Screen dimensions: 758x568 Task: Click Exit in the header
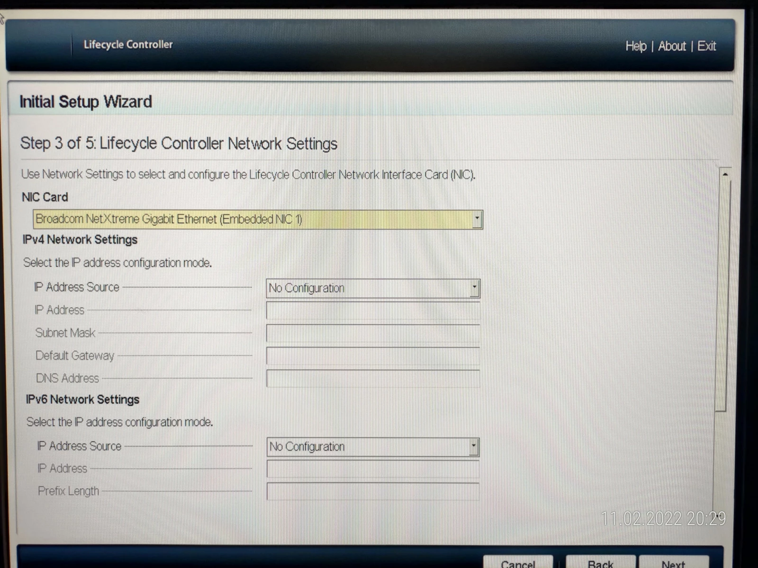[706, 46]
